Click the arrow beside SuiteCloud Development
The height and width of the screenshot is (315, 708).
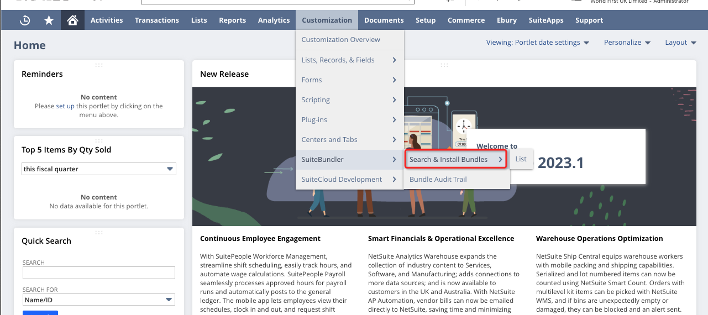394,180
